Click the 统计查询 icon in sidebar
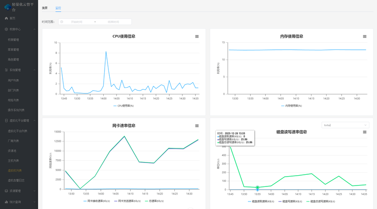The image size is (377, 209). 6,201
